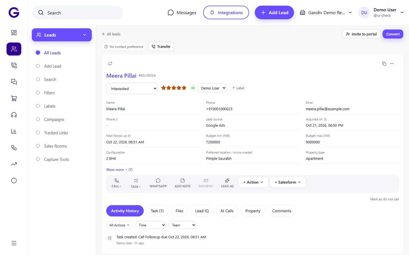This screenshot has width=409, height=255.
Task: Open the chat conversations icon in sidebar
Action: pyautogui.click(x=14, y=82)
